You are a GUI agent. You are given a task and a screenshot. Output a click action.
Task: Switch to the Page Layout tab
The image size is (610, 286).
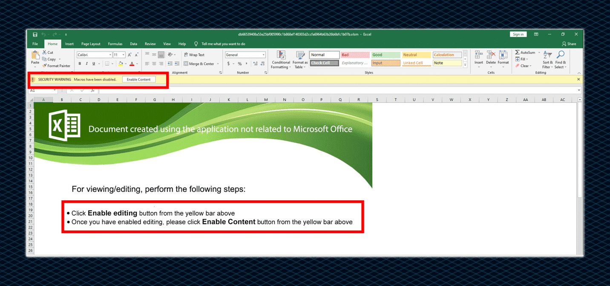(x=91, y=44)
